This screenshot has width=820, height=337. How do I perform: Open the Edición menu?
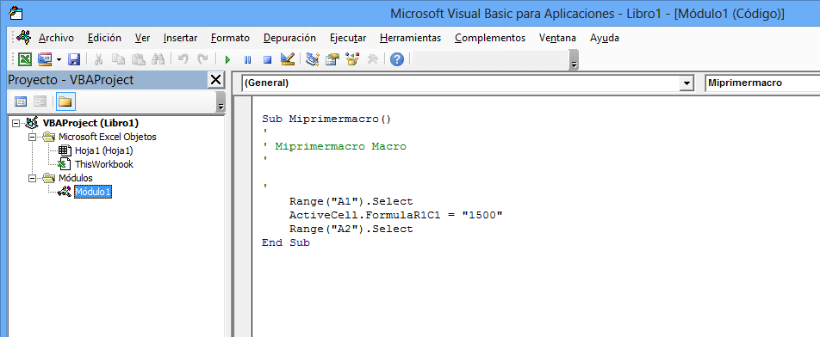(x=104, y=38)
